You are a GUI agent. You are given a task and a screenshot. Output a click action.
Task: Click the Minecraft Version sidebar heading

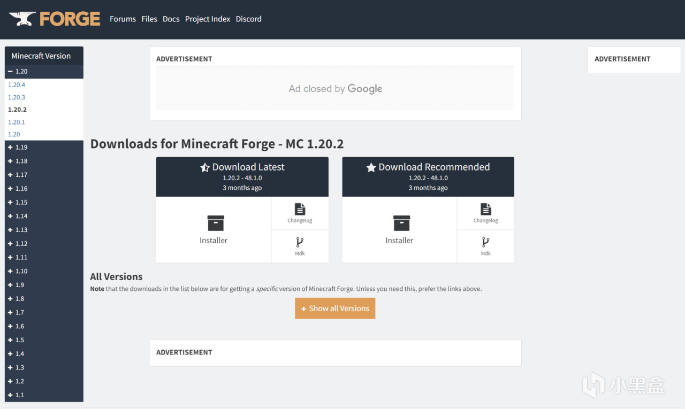coord(41,56)
